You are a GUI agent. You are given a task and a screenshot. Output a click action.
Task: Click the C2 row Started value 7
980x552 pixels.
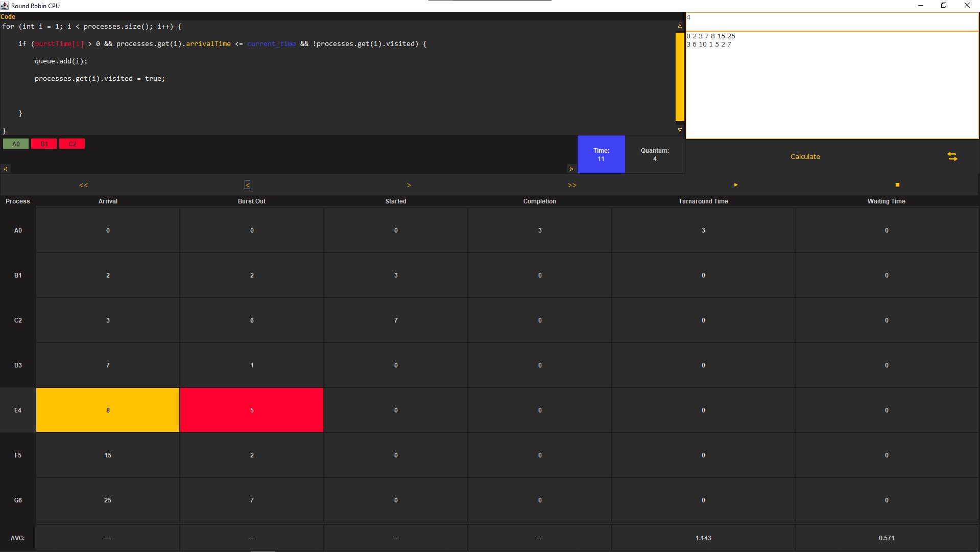point(396,320)
